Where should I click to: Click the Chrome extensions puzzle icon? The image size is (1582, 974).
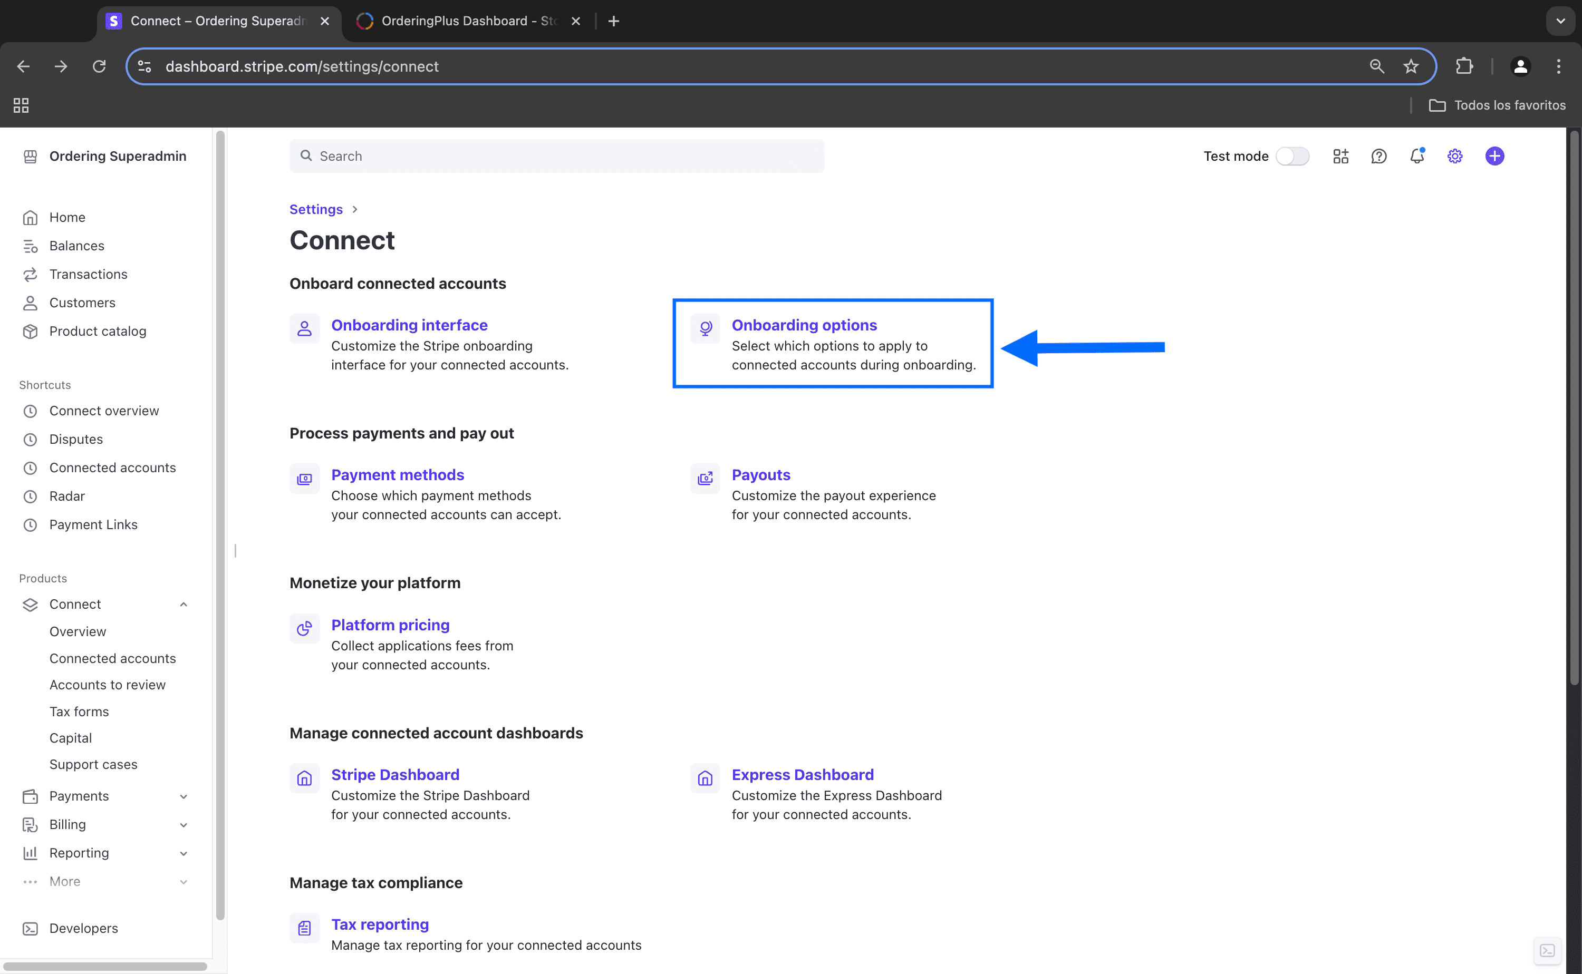pos(1464,66)
